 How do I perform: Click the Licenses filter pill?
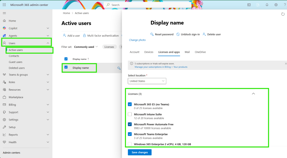(x=109, y=47)
